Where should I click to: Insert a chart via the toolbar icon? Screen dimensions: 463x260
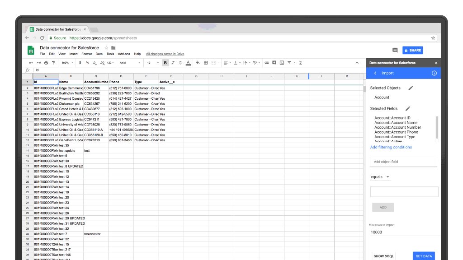click(x=282, y=62)
